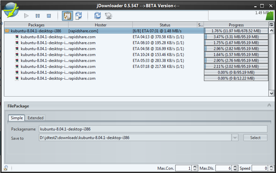Click the blue reconnect arrows icon

97,15
